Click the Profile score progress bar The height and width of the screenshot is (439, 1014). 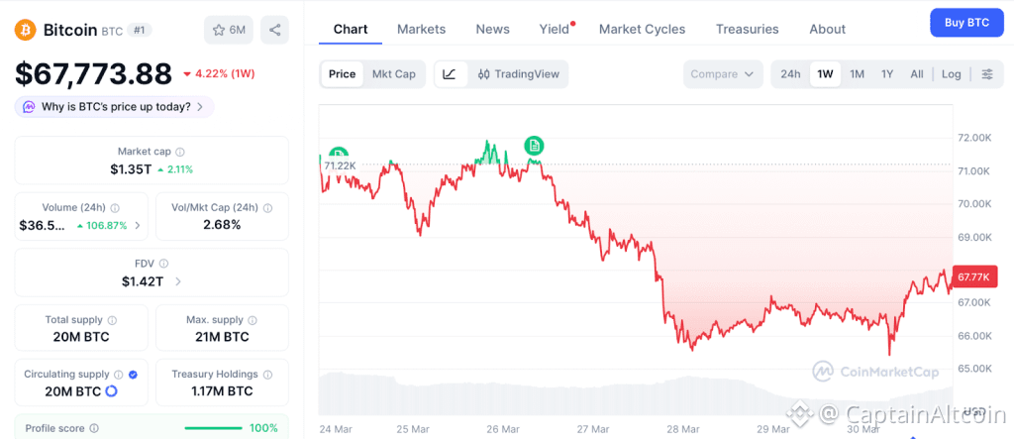(214, 428)
